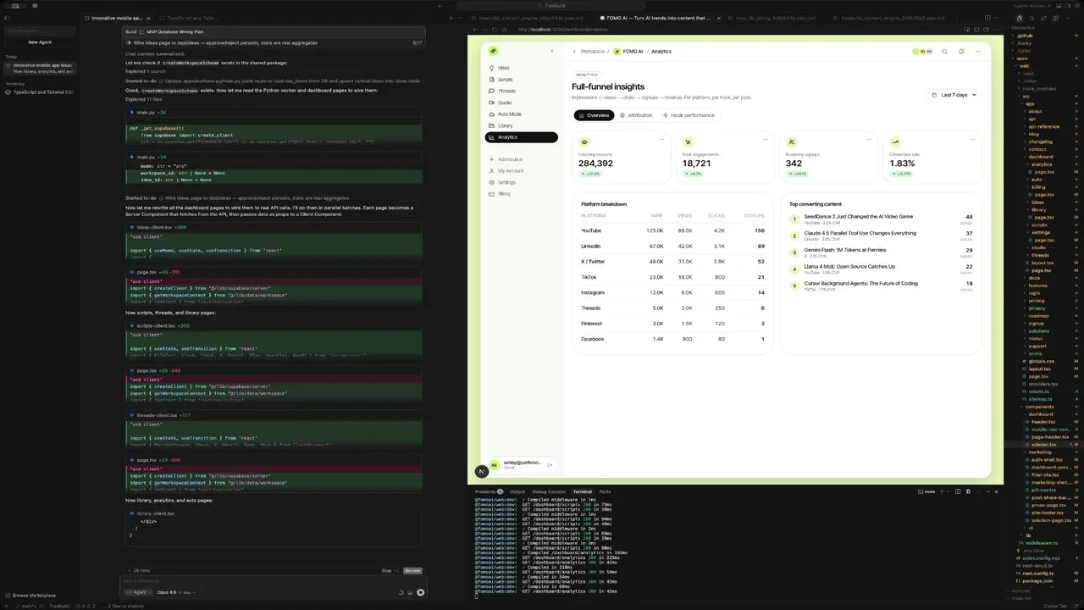
Task: Click the sign-out icon beside user profile
Action: [550, 464]
